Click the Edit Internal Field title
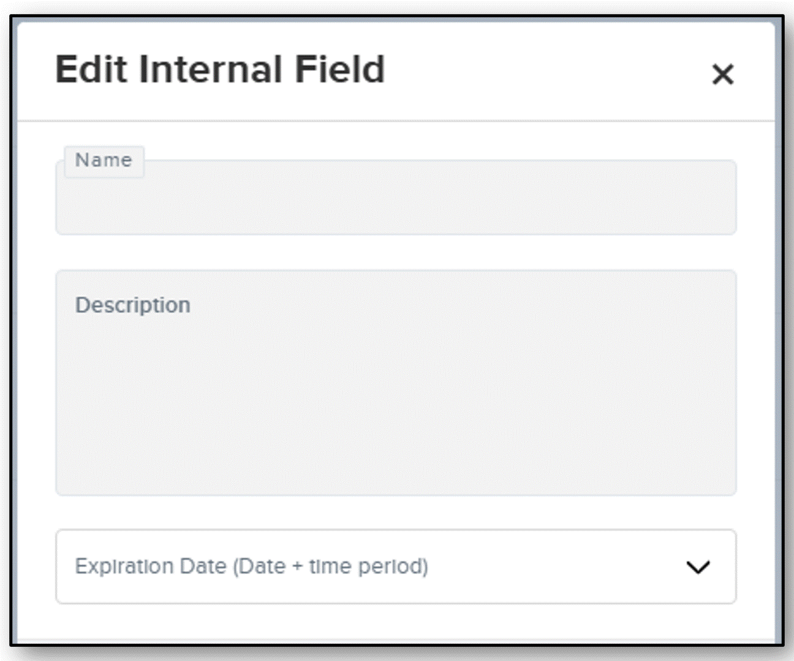The width and height of the screenshot is (794, 661). 220,69
